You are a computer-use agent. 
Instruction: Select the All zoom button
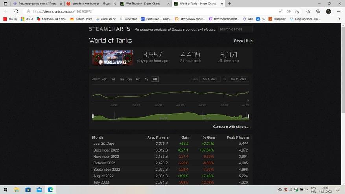[155, 79]
